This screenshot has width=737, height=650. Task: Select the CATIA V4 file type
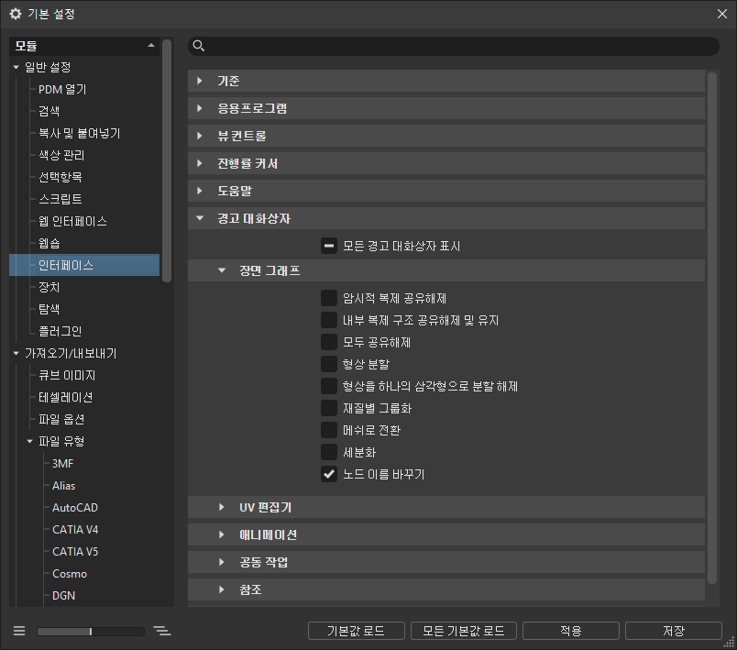(x=75, y=530)
